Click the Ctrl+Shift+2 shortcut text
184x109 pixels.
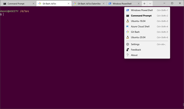click(x=162, y=16)
